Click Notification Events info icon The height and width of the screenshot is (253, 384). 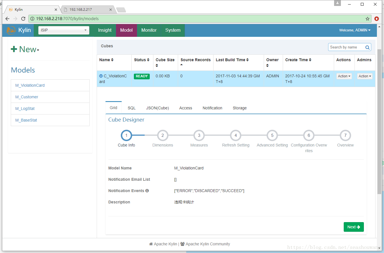tap(147, 191)
